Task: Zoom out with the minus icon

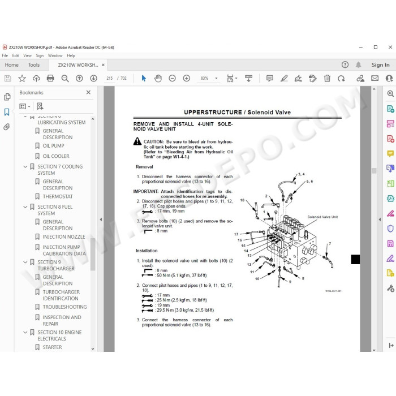Action: pyautogui.click(x=172, y=78)
